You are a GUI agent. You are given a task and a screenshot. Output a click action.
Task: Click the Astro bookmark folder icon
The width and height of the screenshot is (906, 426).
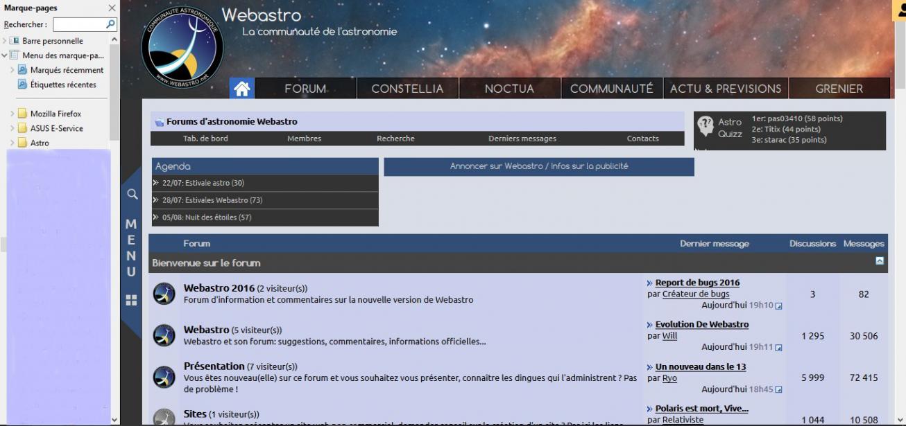(22, 143)
